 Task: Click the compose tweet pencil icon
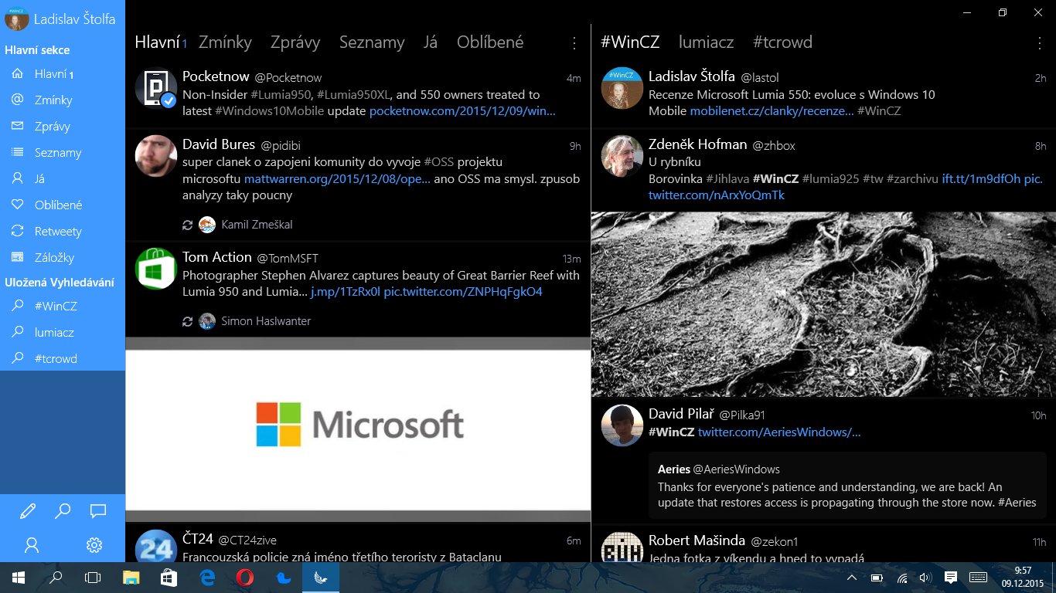click(28, 510)
